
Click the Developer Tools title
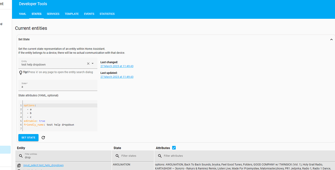click(33, 4)
